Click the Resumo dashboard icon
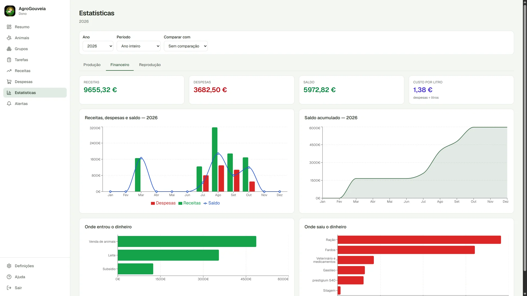The height and width of the screenshot is (296, 527). (x=9, y=27)
